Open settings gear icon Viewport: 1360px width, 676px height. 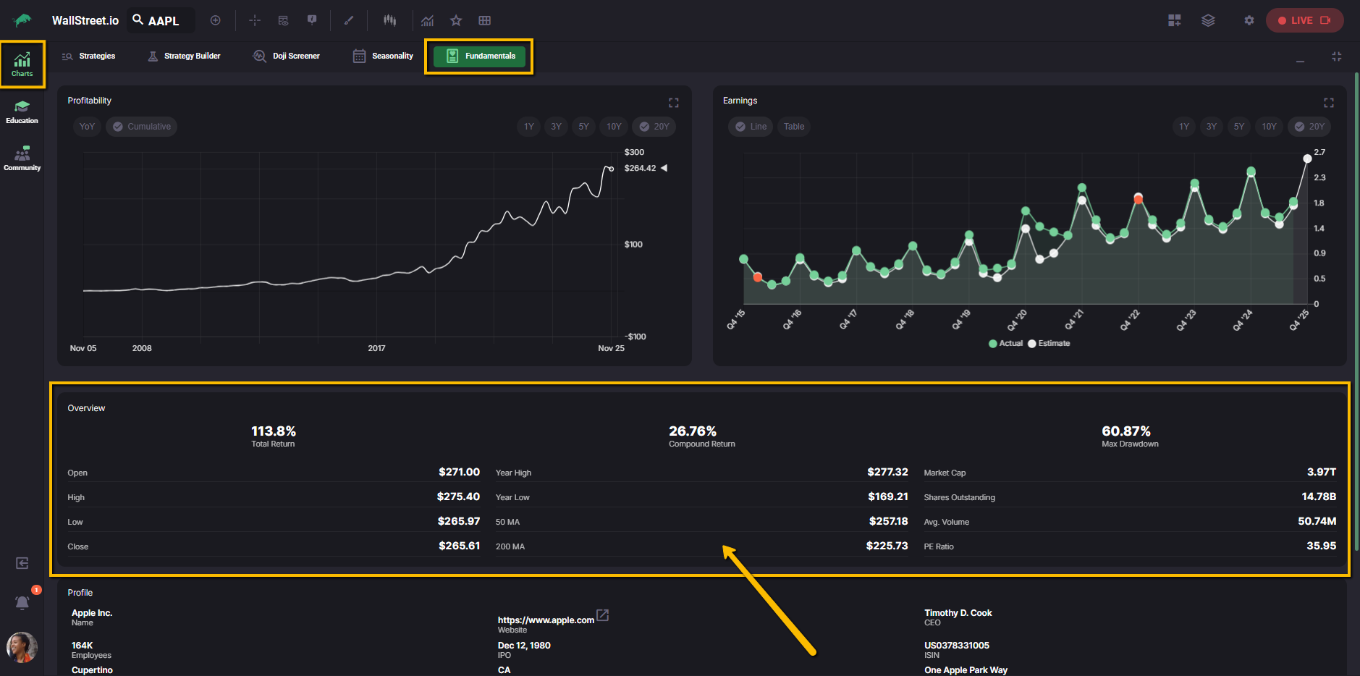[x=1249, y=20]
